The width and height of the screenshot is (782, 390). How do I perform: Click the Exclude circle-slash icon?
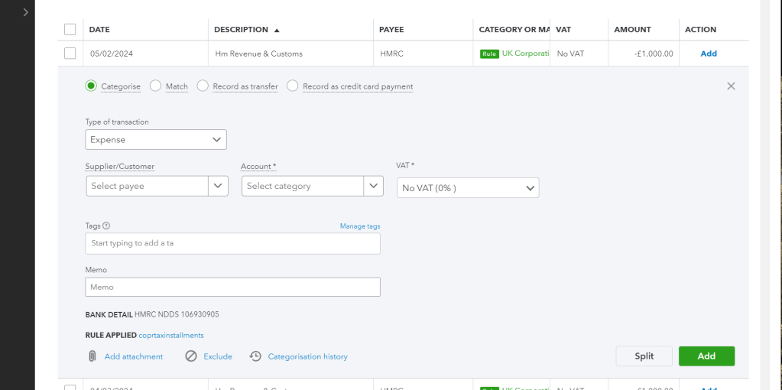[191, 356]
